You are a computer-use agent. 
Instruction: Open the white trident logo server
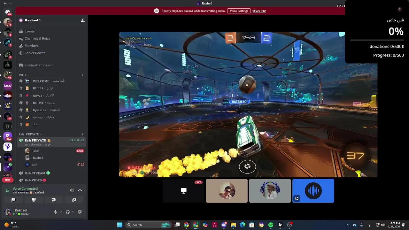point(8,147)
